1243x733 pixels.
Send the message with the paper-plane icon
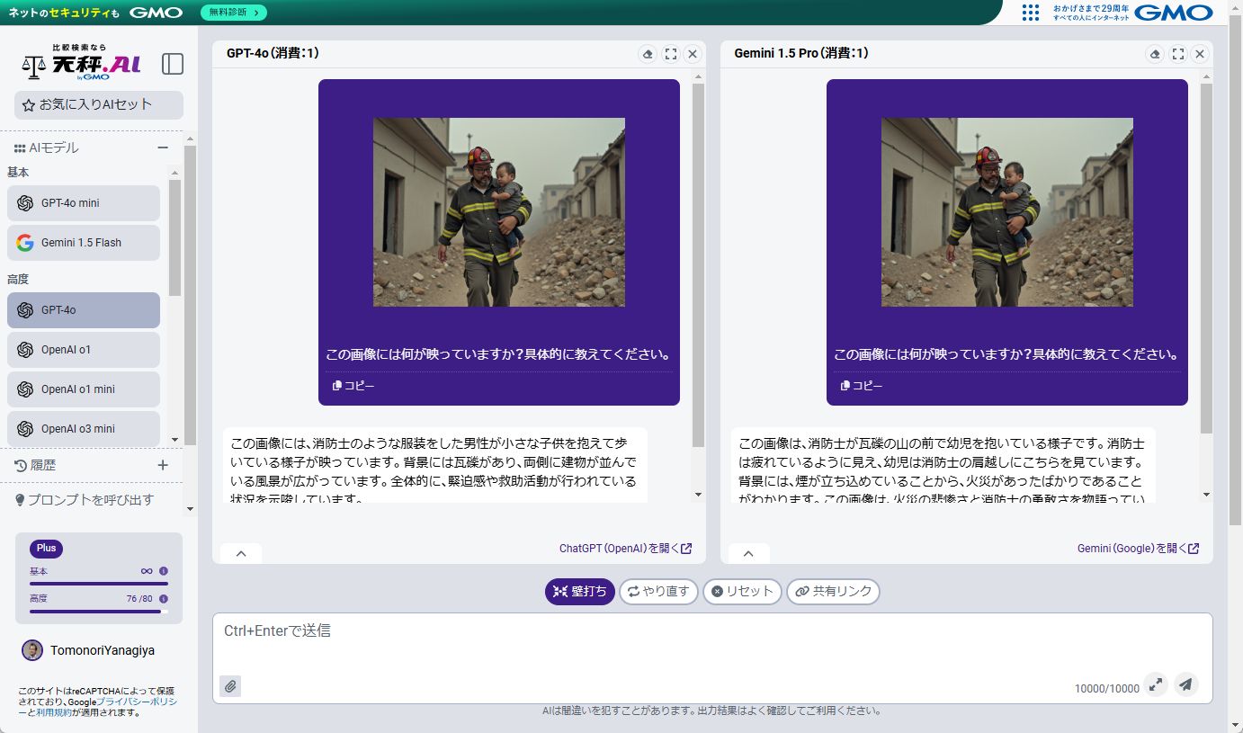[1185, 684]
